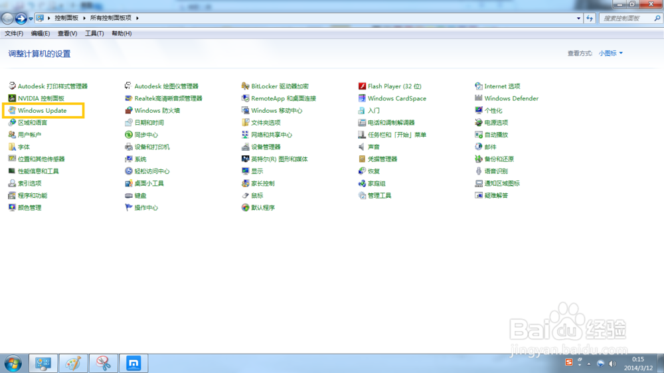664x373 pixels.
Task: Open the 操作中心 flag icon
Action: coord(129,208)
